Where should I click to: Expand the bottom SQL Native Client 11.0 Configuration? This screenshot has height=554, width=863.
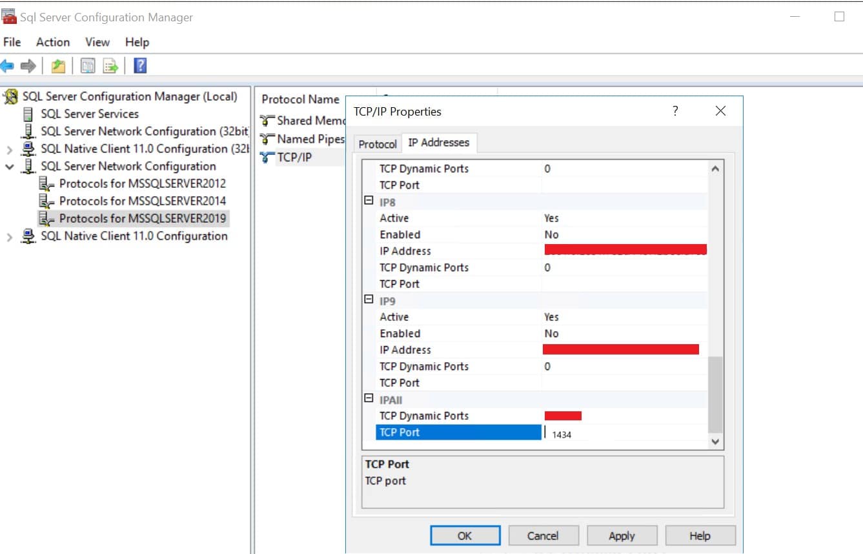pyautogui.click(x=9, y=237)
